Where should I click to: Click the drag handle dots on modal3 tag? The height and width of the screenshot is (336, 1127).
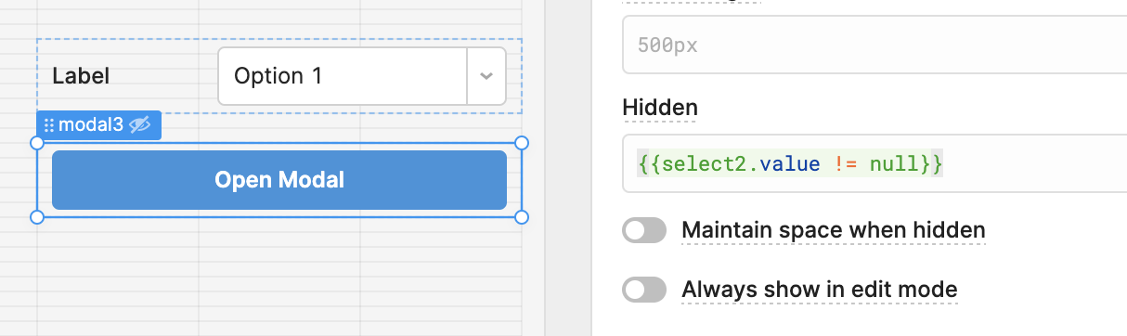click(49, 125)
